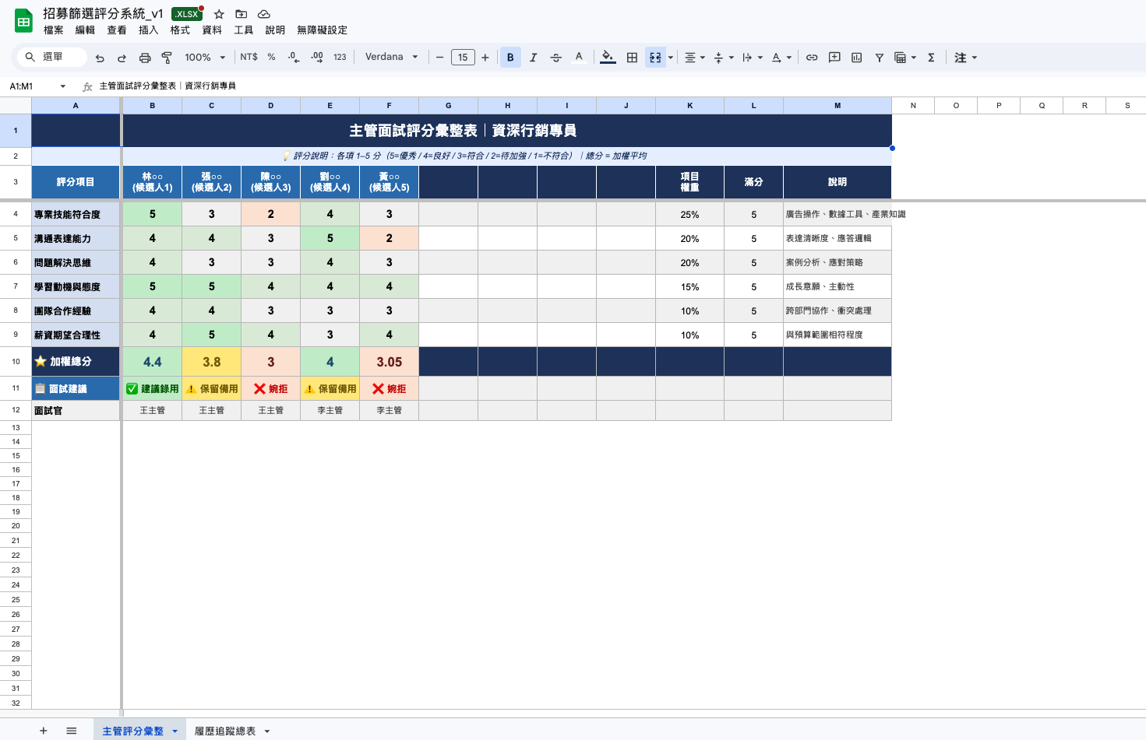The height and width of the screenshot is (740, 1146).
Task: Click the undo icon
Action: (x=100, y=58)
